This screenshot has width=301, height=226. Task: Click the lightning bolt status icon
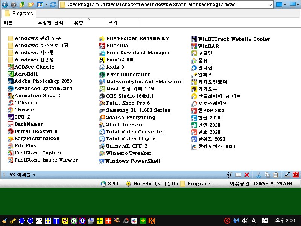pos(230,175)
